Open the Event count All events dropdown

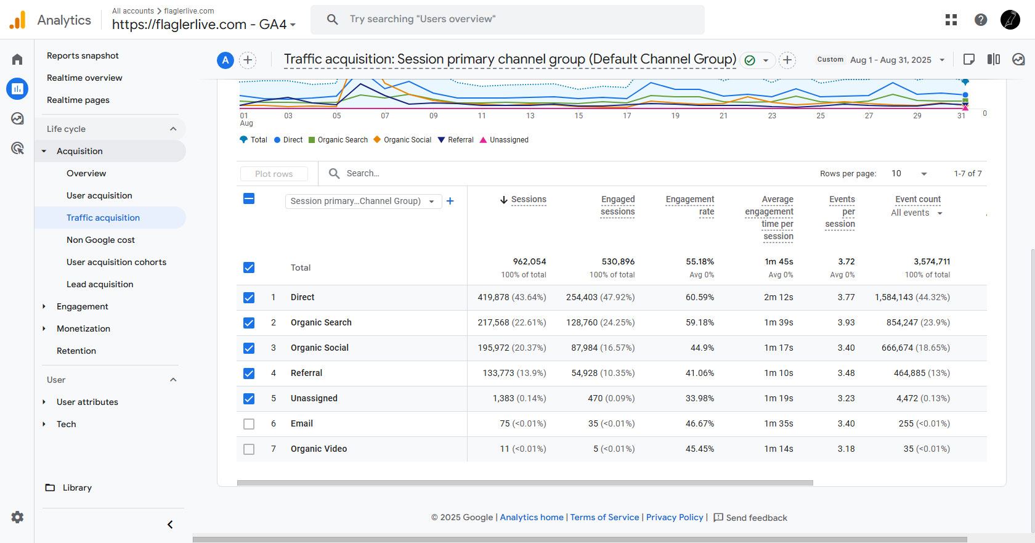[917, 213]
